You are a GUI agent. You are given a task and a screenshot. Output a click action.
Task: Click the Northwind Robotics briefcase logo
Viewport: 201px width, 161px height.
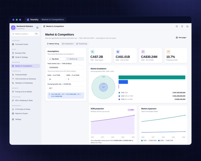13,27
